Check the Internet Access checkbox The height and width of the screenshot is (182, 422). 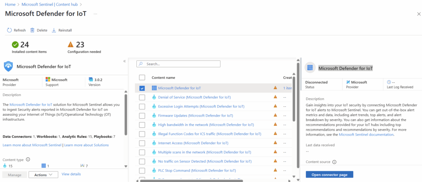pos(142,143)
